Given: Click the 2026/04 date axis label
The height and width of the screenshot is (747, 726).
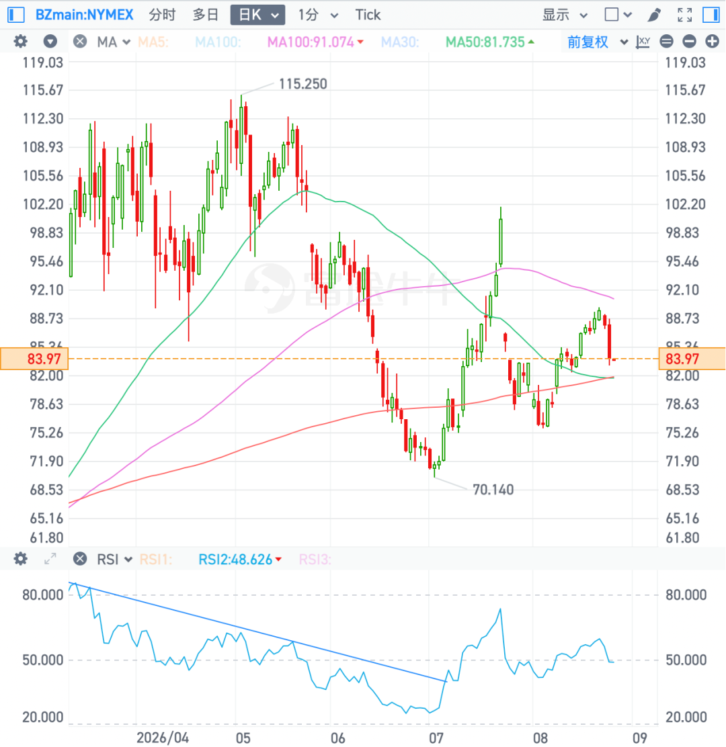Looking at the screenshot, I should pyautogui.click(x=163, y=738).
